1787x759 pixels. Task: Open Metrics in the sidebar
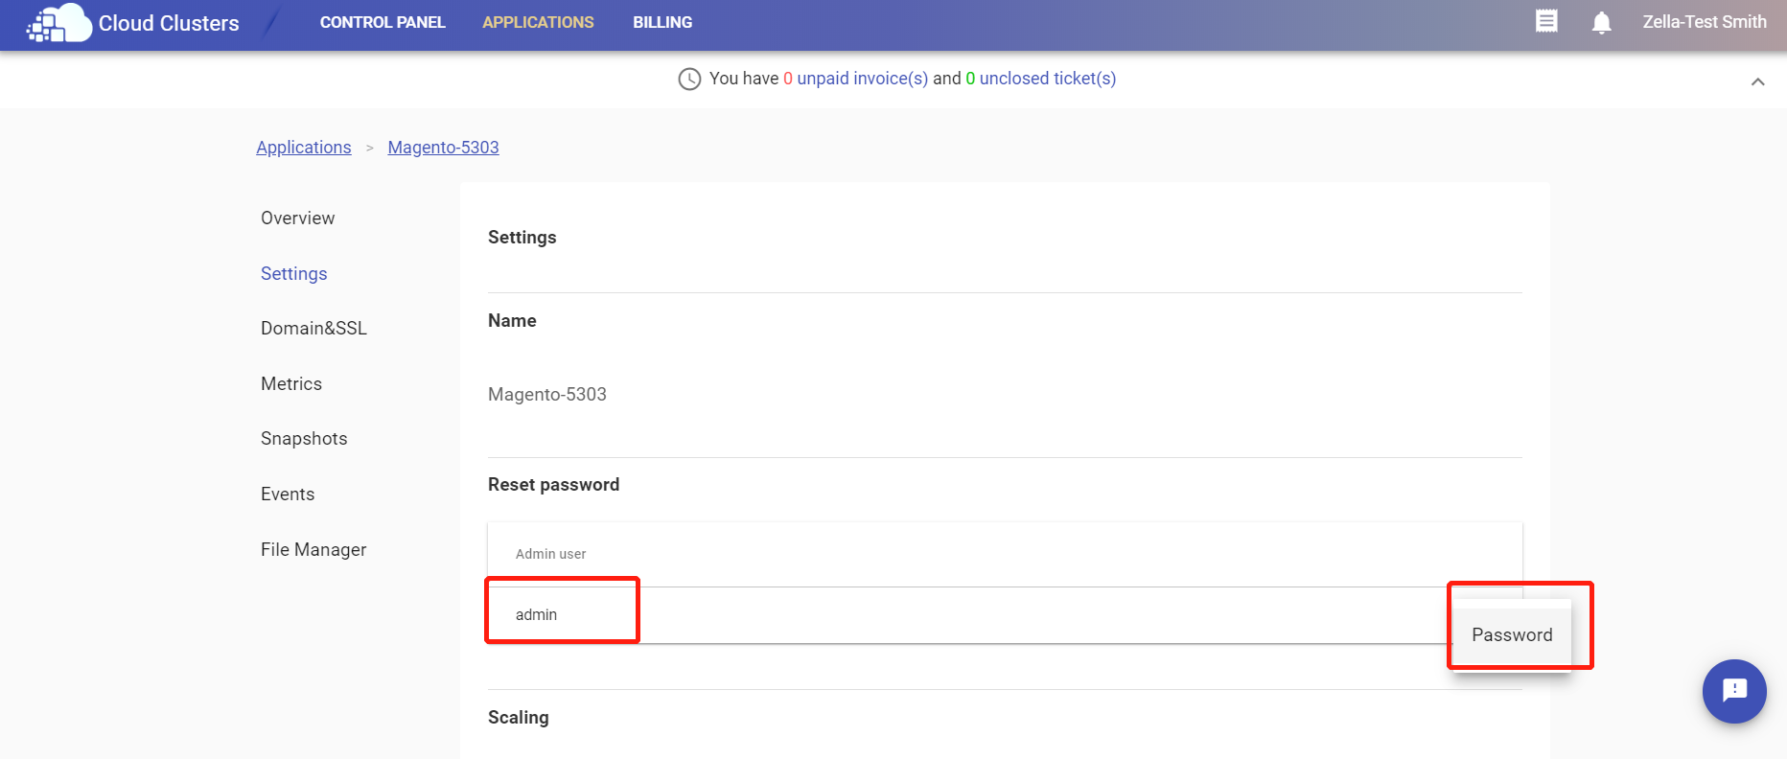click(x=291, y=384)
